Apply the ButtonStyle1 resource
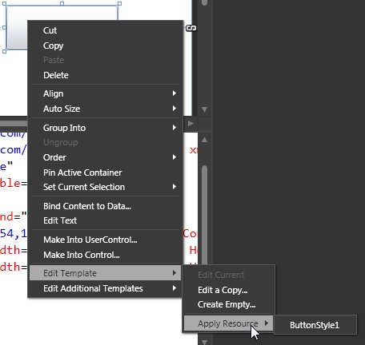The image size is (365, 345). pos(315,325)
